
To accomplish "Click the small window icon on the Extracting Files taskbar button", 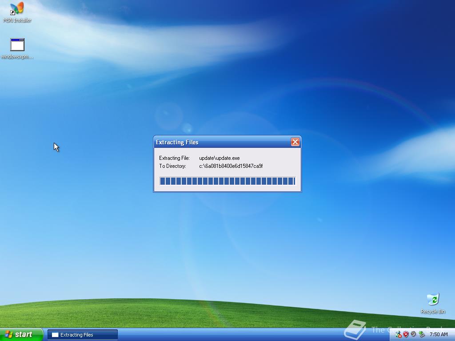I will tap(55, 334).
